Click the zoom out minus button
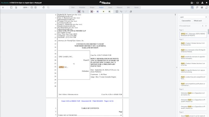The image size is (209, 117). (32, 7)
